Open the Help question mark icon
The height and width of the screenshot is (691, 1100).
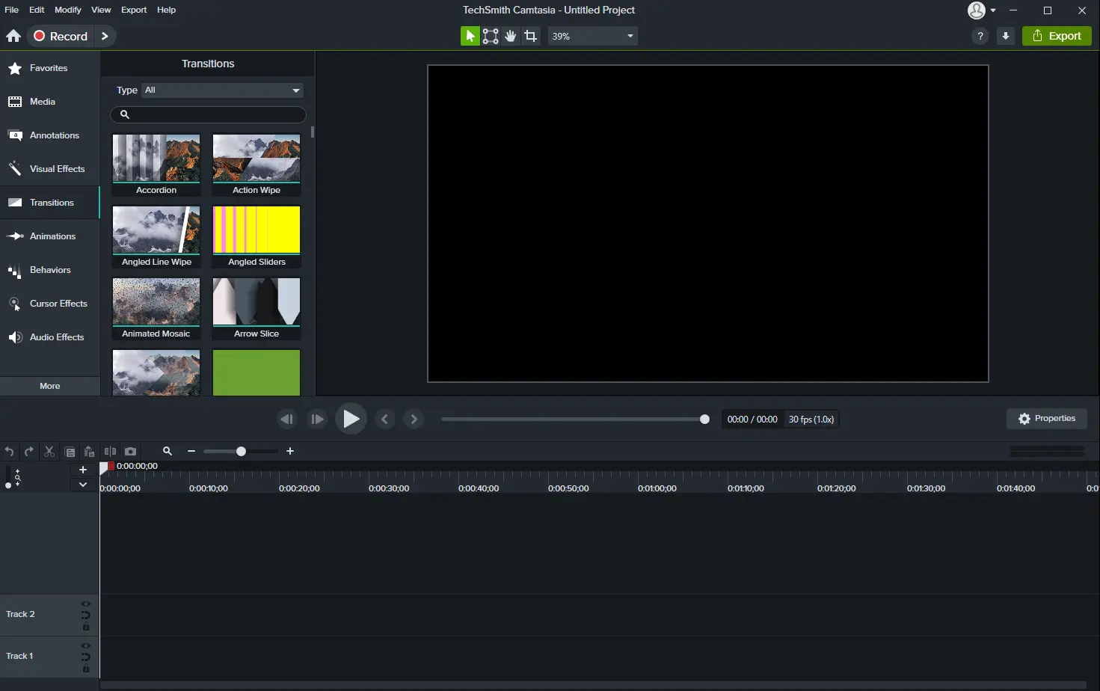tap(980, 36)
